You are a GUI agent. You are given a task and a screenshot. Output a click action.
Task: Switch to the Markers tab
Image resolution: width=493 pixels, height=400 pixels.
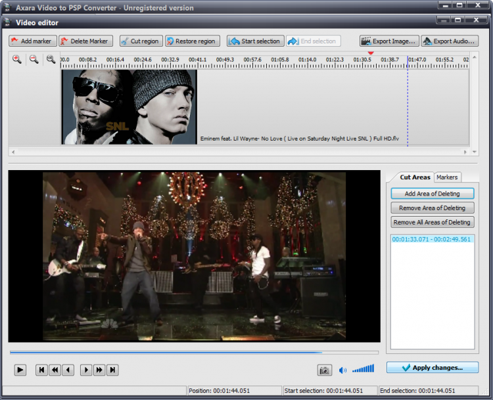pos(447,177)
